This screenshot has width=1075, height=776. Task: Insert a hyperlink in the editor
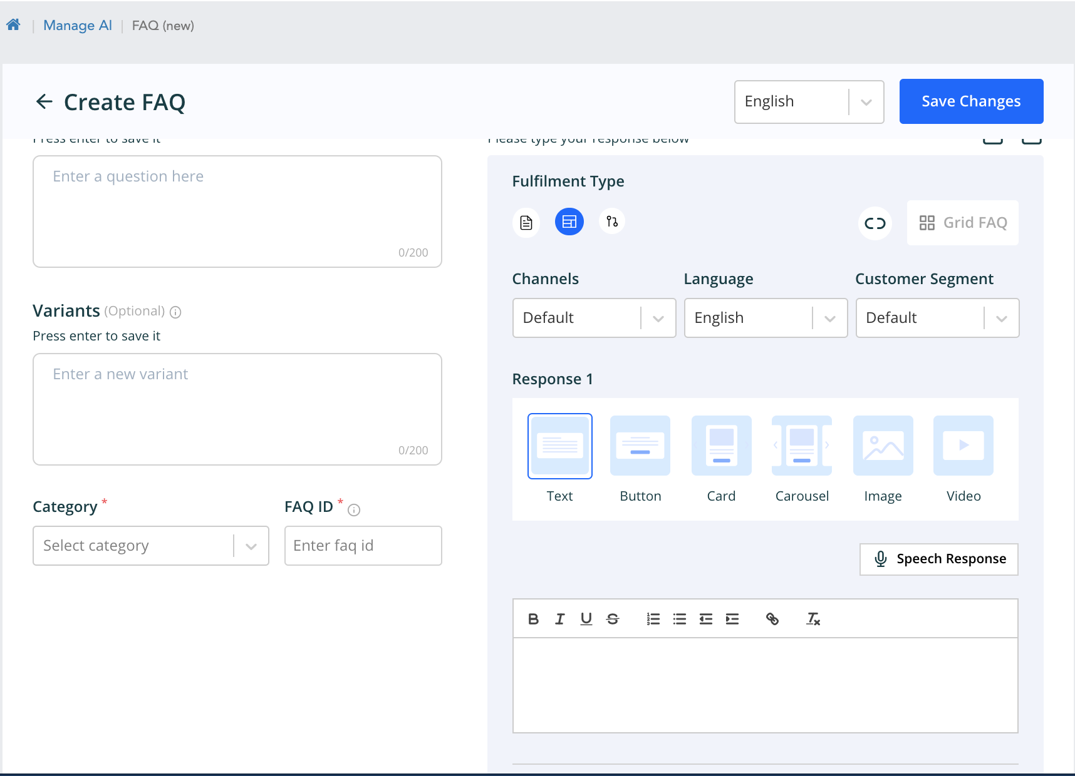click(x=772, y=619)
